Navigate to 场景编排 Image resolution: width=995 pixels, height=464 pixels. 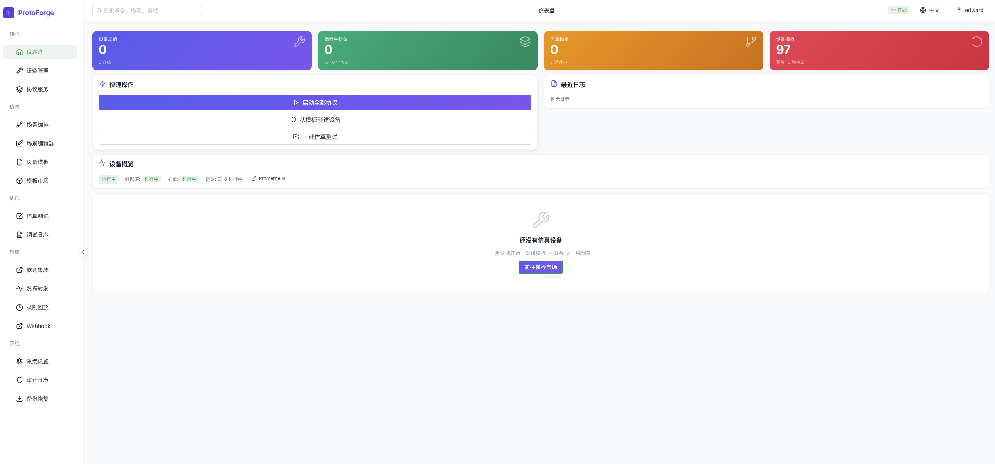pos(40,125)
